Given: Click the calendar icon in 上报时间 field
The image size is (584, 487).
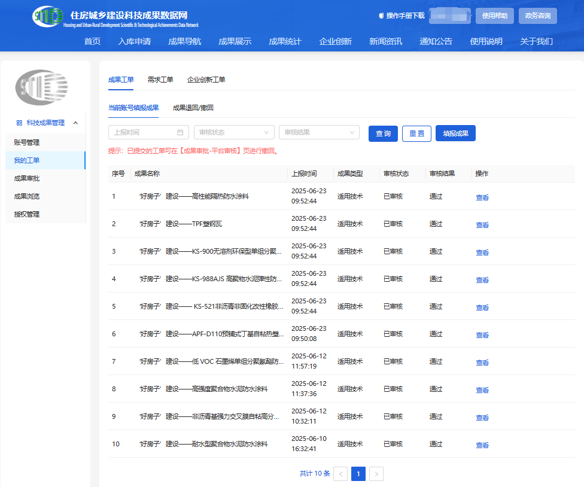Looking at the screenshot, I should [180, 132].
